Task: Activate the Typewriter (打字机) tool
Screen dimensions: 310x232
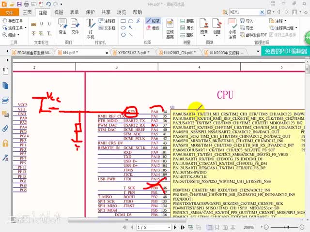Action: coord(91,29)
